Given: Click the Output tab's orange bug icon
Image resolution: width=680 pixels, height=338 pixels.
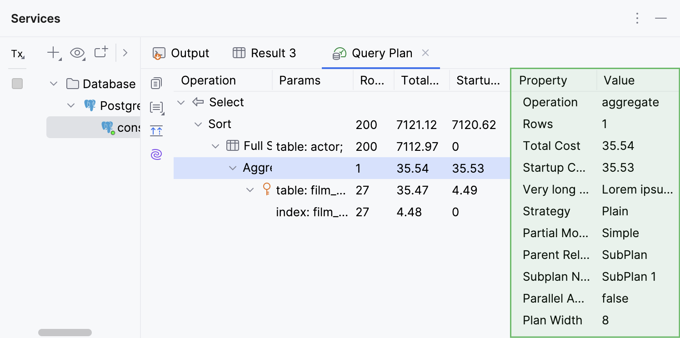Looking at the screenshot, I should tap(159, 53).
